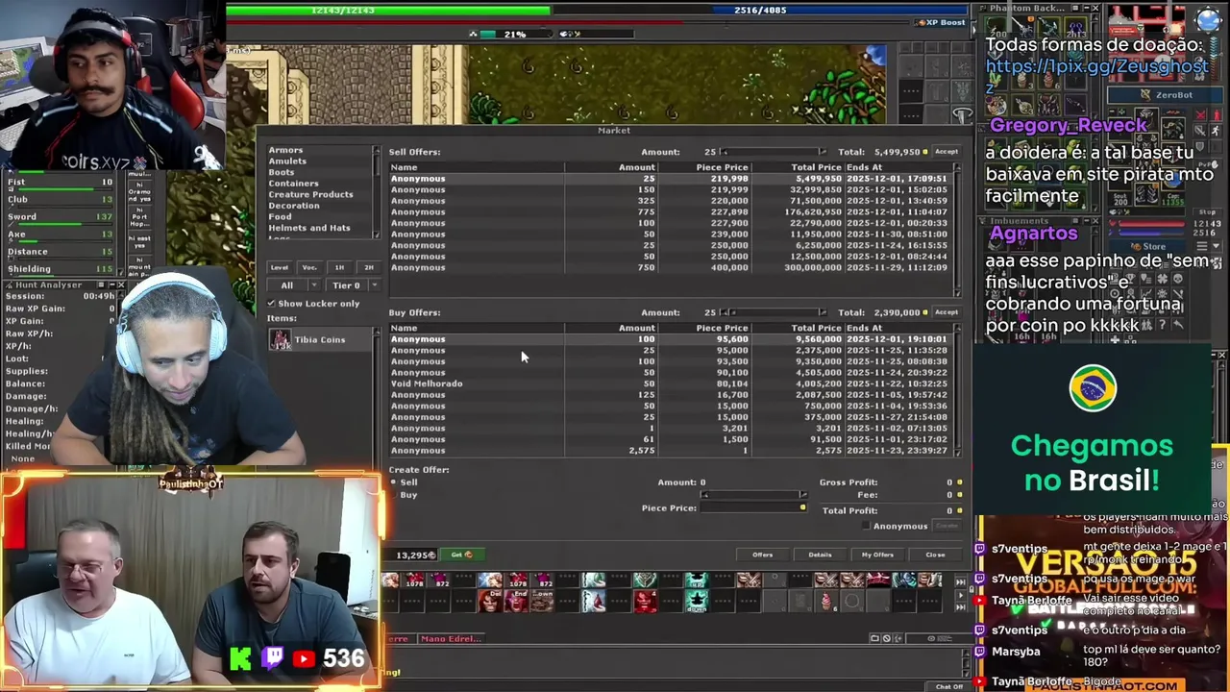1230x692 pixels.
Task: Select the Tibia Coins item icon
Action: point(280,339)
